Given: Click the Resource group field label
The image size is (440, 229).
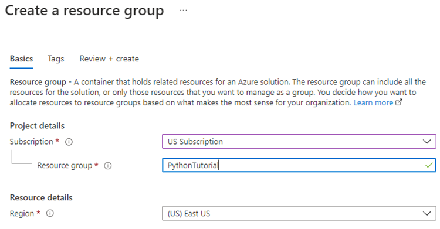Looking at the screenshot, I should pos(65,166).
